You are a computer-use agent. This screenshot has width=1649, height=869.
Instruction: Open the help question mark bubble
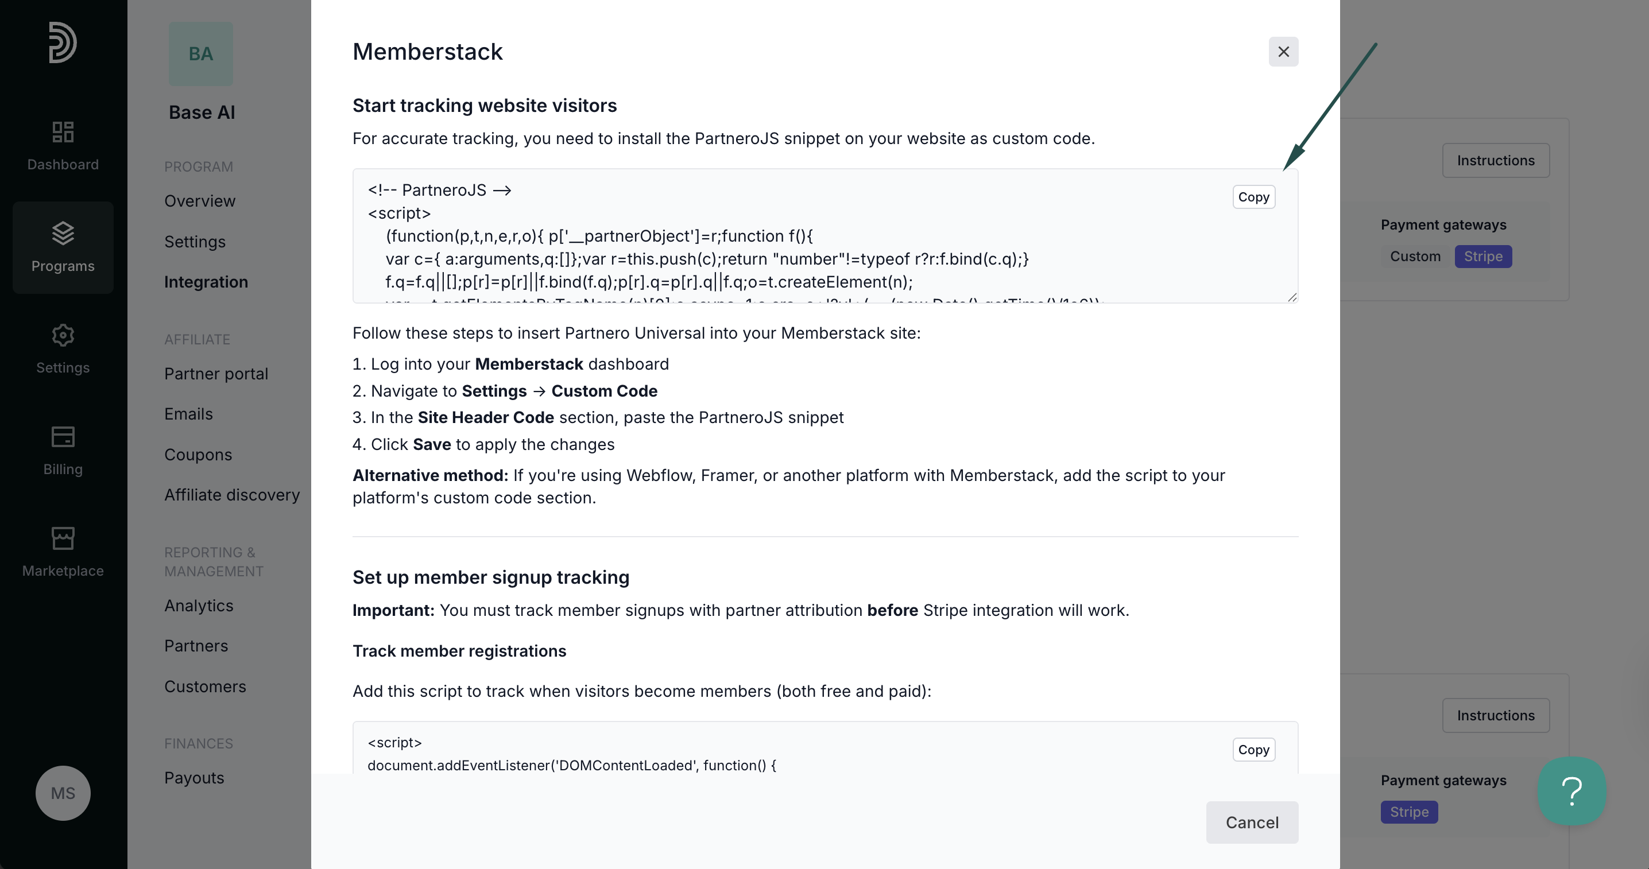pos(1571,791)
